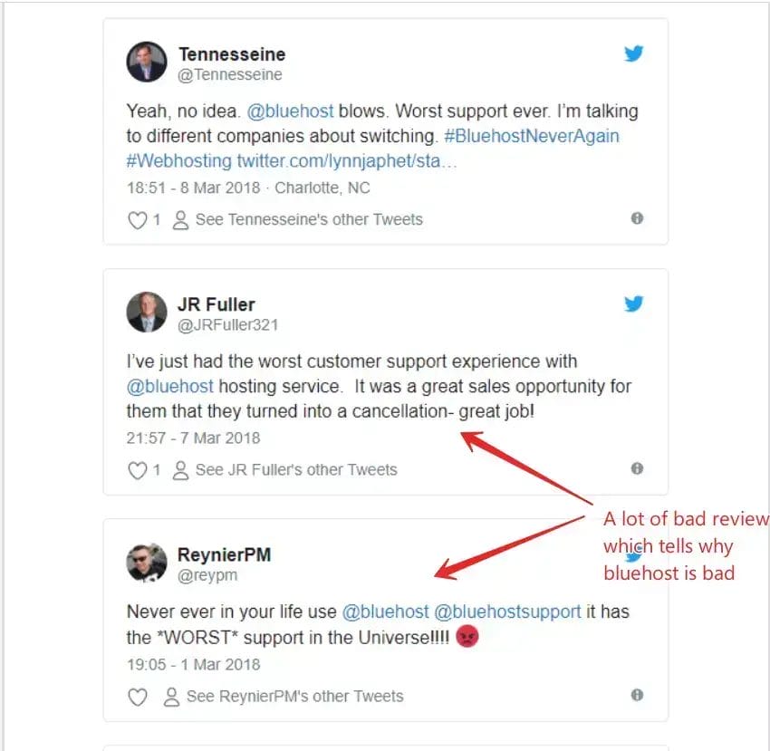This screenshot has height=751, width=770.
Task: Click the #Webhosting hashtag
Action: click(x=178, y=161)
